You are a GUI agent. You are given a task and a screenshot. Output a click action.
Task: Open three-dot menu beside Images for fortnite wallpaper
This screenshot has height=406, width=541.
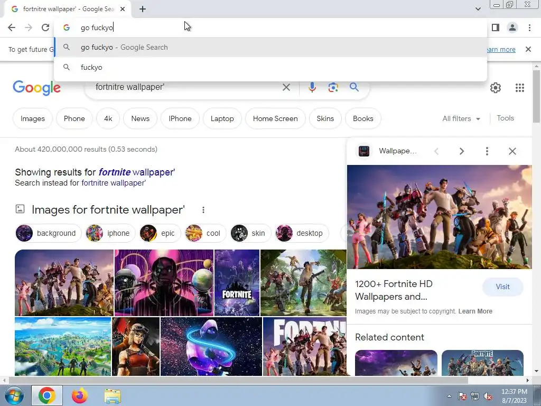click(203, 209)
